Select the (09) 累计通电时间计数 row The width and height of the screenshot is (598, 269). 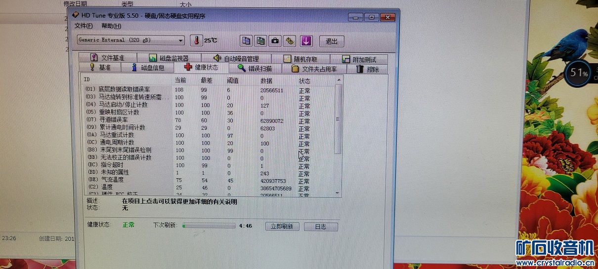pos(209,127)
